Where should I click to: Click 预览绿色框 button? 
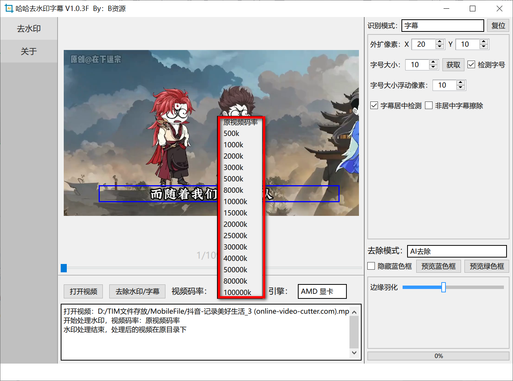coord(487,266)
